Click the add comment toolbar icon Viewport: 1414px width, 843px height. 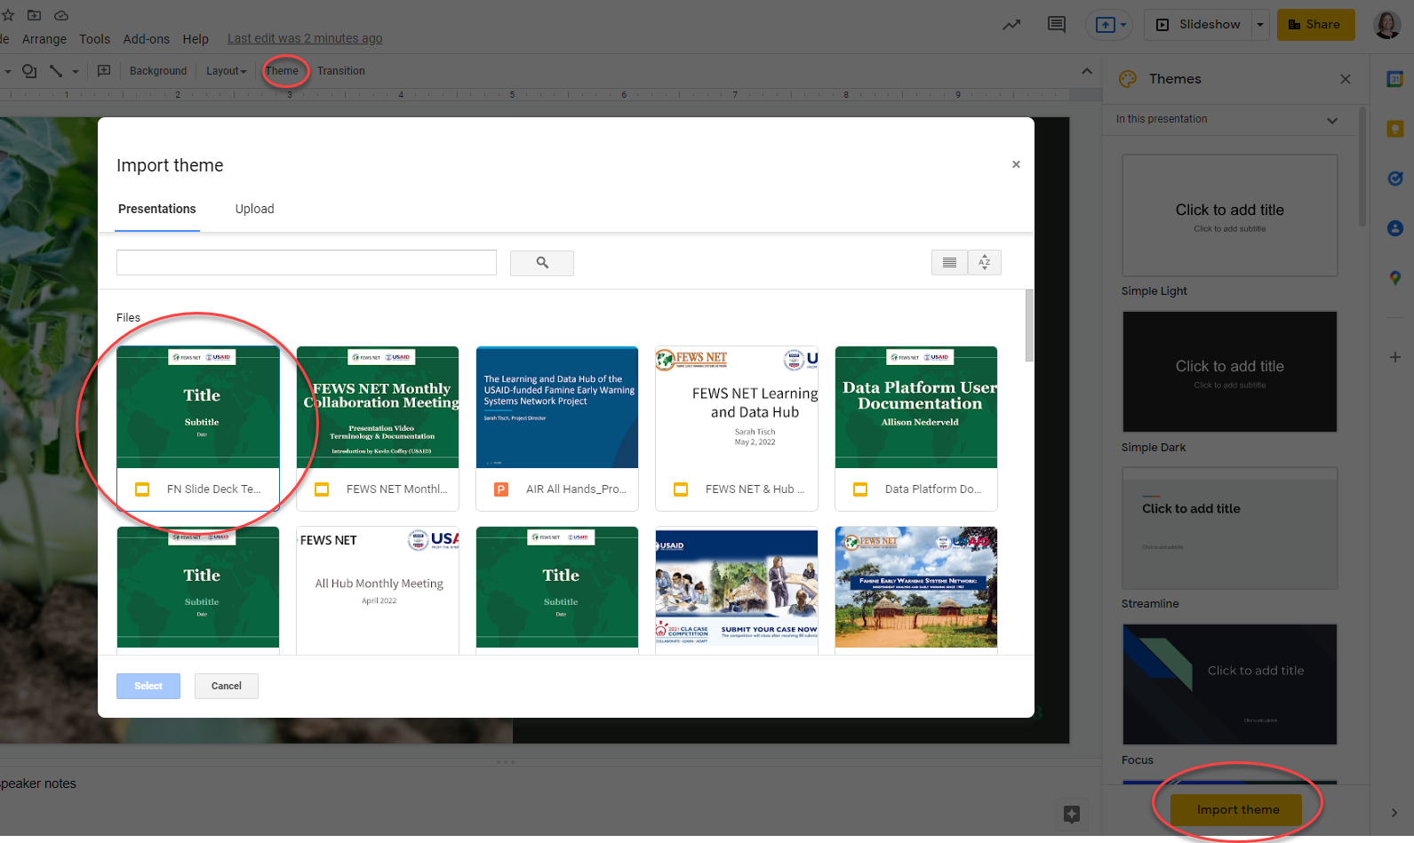coord(104,71)
